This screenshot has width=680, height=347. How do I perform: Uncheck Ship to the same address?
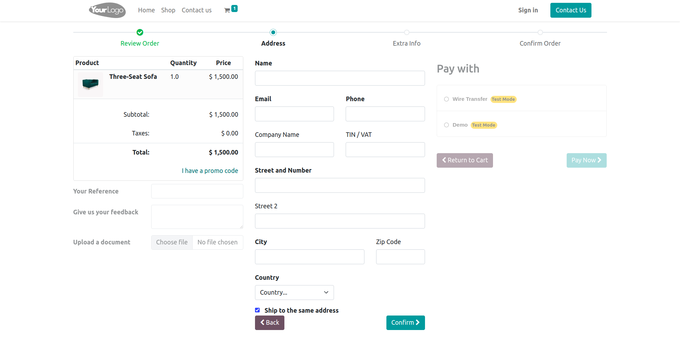tap(257, 310)
